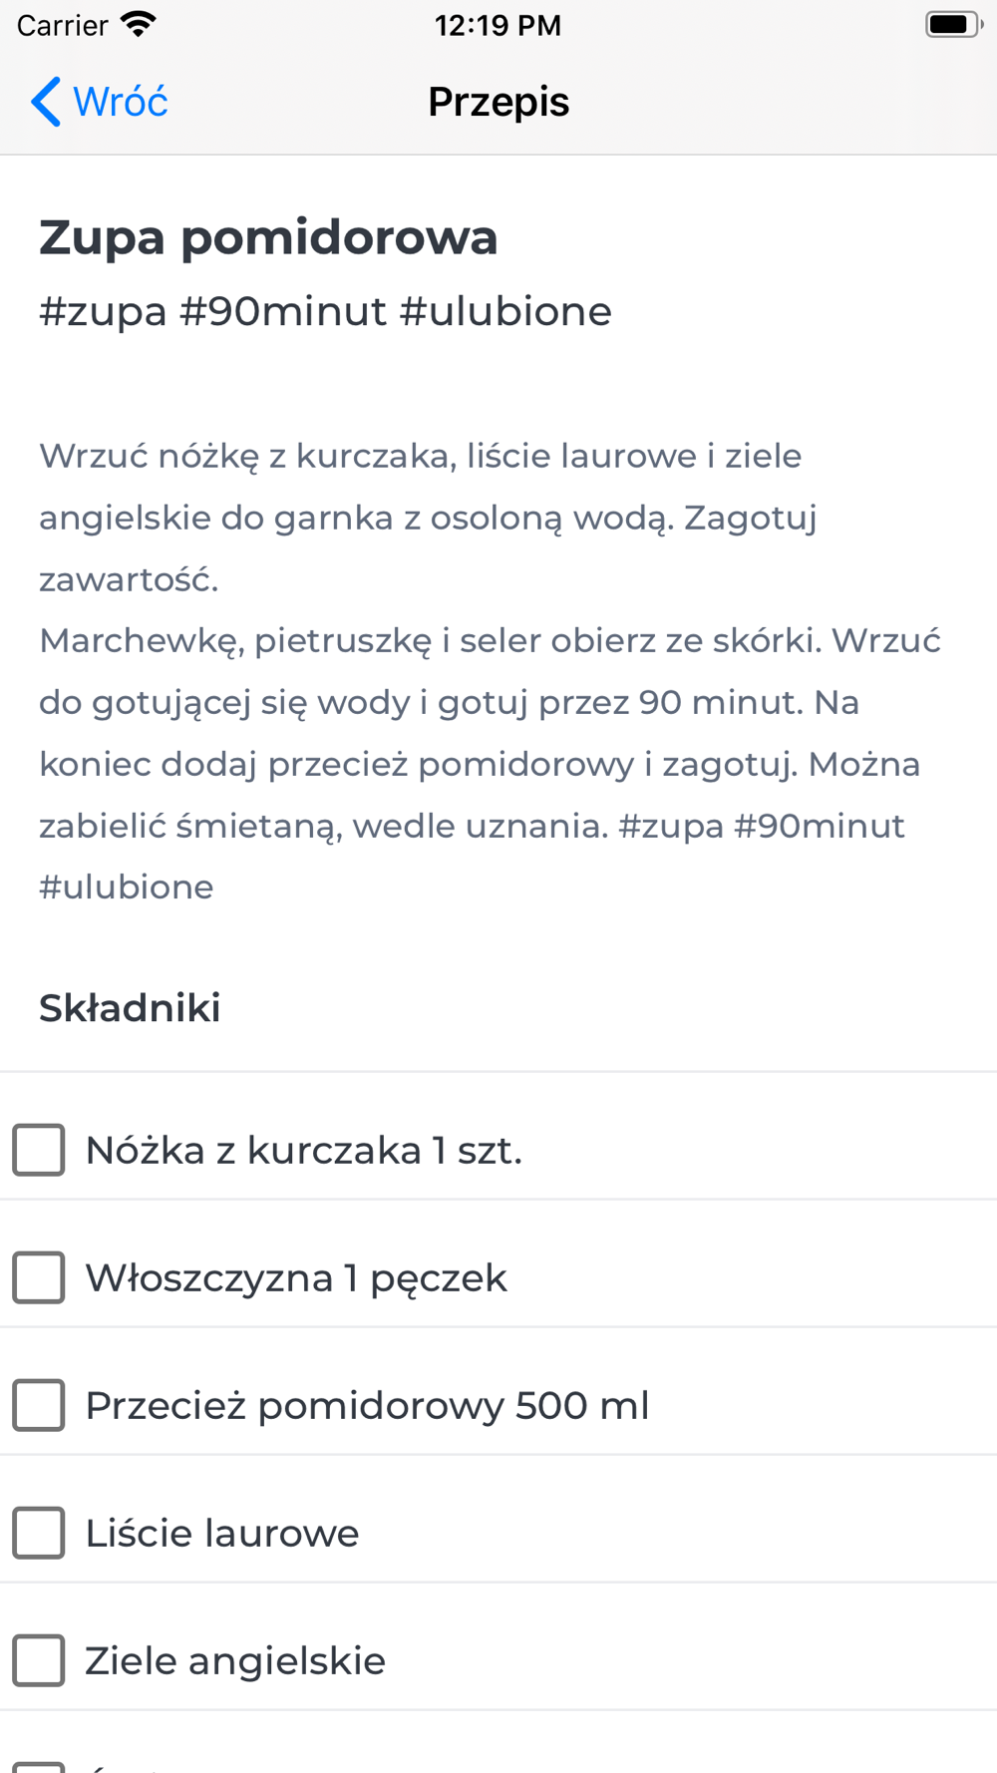Toggle the Liście laurowe checkbox

pos(39,1533)
